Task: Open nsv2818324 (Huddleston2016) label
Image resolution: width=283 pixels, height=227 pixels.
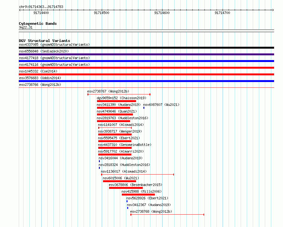Action: [x=124, y=165]
